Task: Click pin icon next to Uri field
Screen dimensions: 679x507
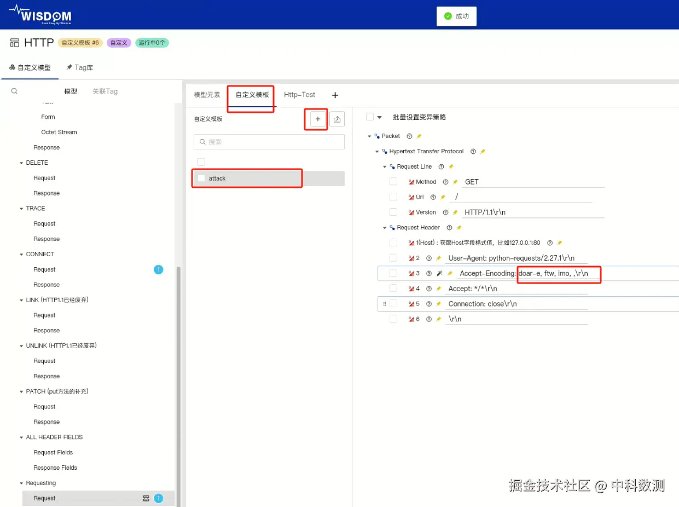Action: (x=443, y=197)
